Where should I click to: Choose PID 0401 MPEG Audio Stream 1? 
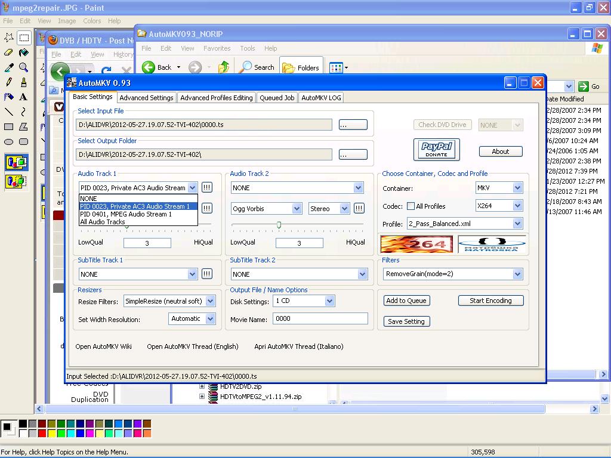pos(126,214)
